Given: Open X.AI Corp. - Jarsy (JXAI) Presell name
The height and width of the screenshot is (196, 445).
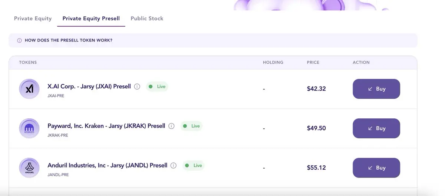Looking at the screenshot, I should click(89, 87).
